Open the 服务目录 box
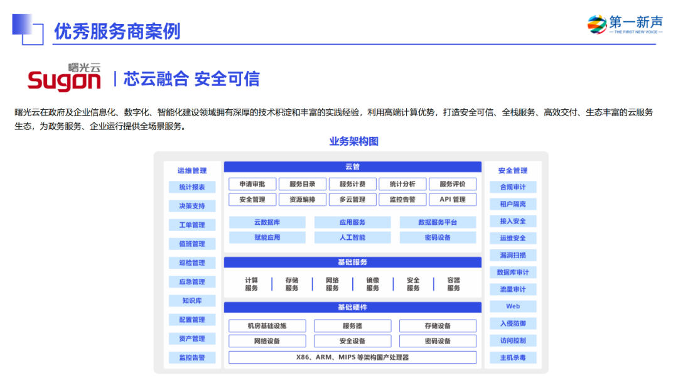 [302, 184]
